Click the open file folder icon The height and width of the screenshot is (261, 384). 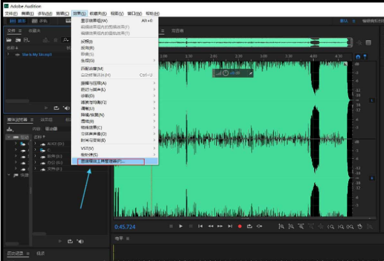pos(9,40)
